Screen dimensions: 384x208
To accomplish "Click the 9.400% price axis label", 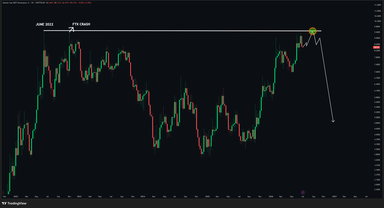I will click(x=377, y=32).
